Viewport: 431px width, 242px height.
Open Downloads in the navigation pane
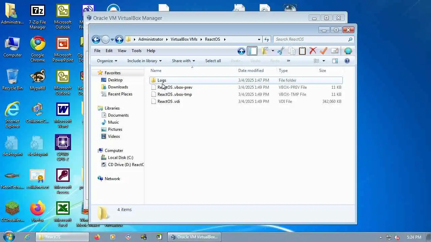point(118,87)
